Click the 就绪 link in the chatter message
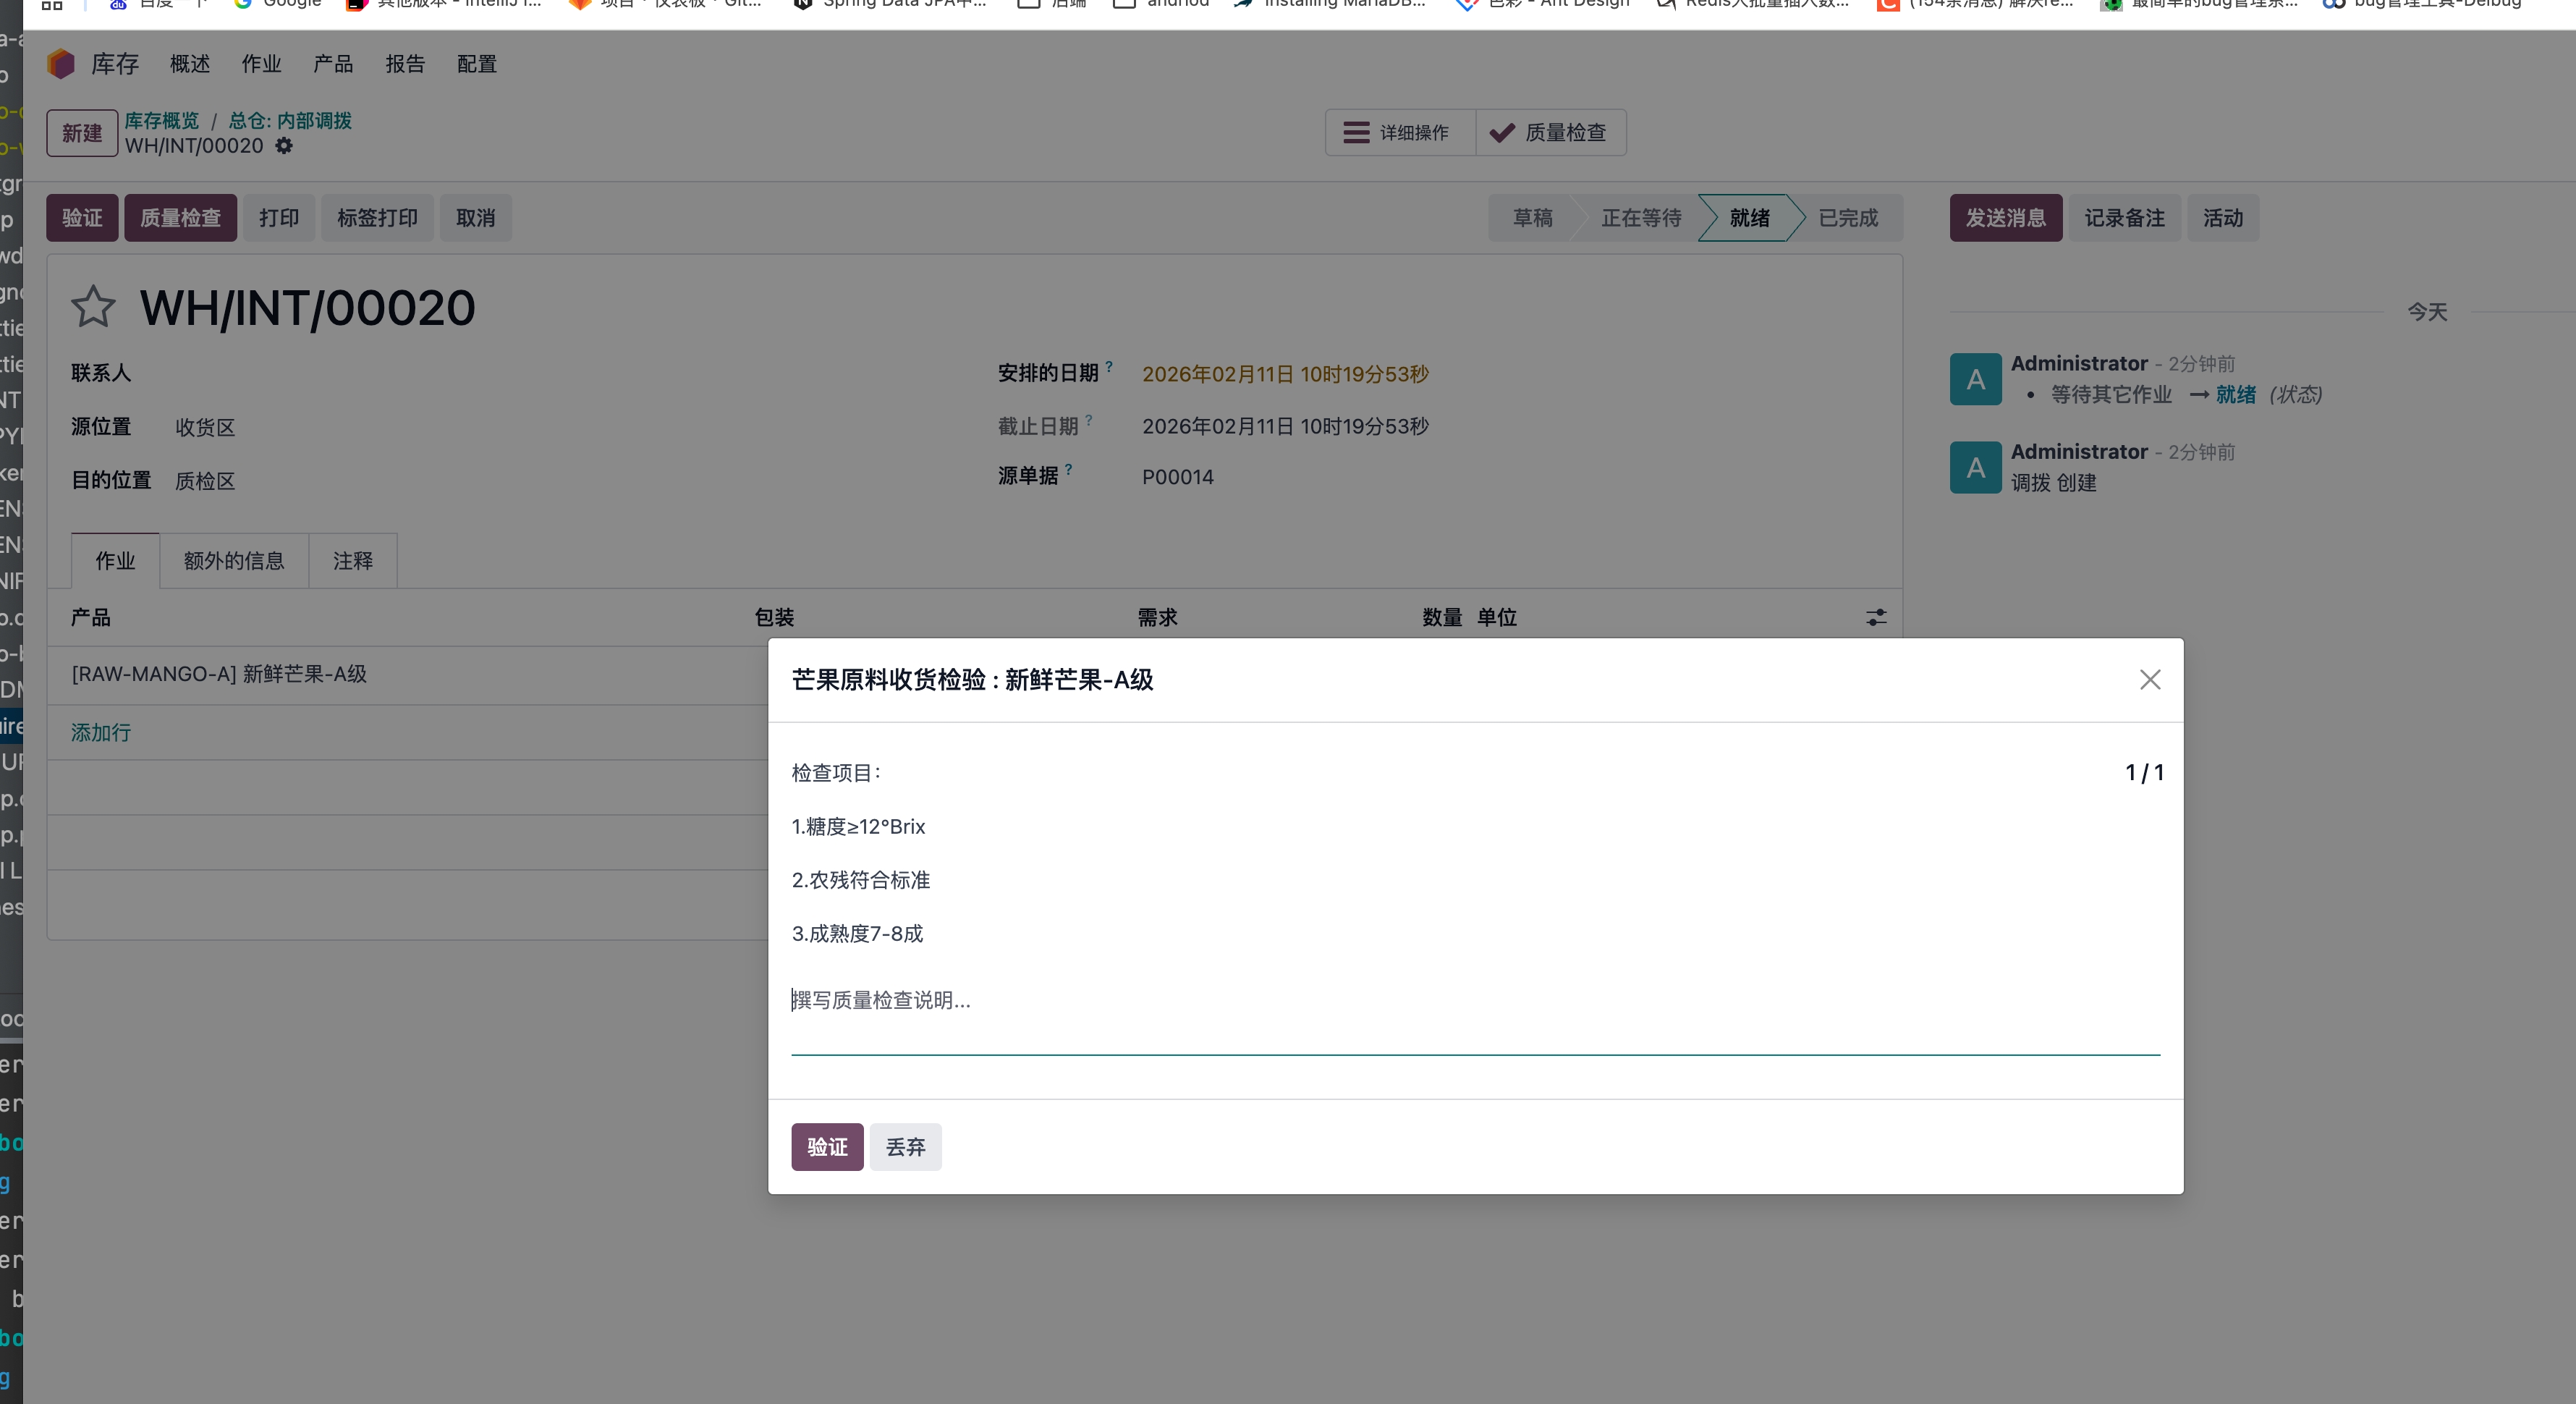Screen dimensions: 2576x1404 2236,395
